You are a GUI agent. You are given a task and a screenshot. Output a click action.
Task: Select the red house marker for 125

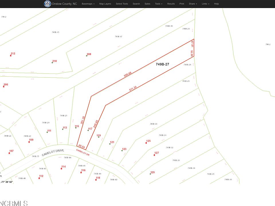[146, 143]
